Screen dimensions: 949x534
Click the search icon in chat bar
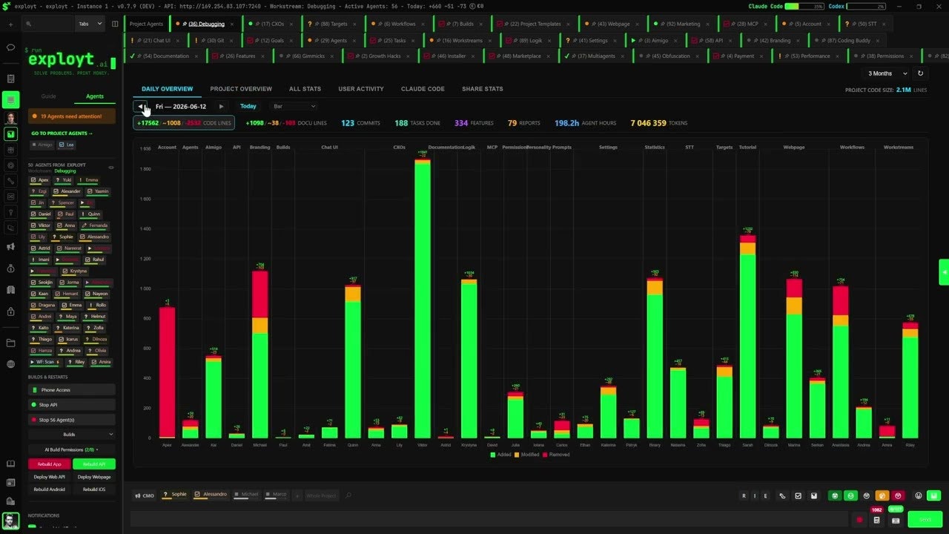click(348, 495)
